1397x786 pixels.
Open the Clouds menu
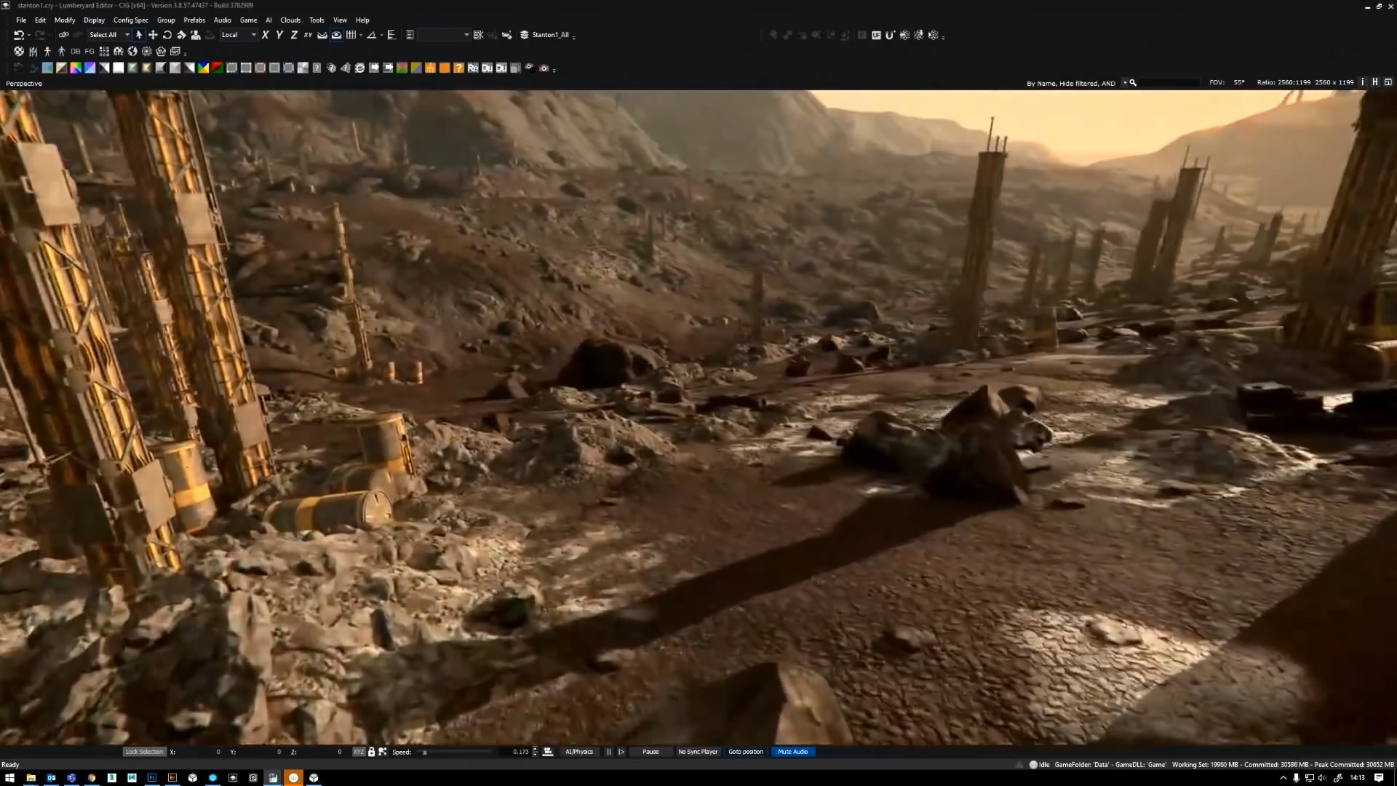coord(290,20)
